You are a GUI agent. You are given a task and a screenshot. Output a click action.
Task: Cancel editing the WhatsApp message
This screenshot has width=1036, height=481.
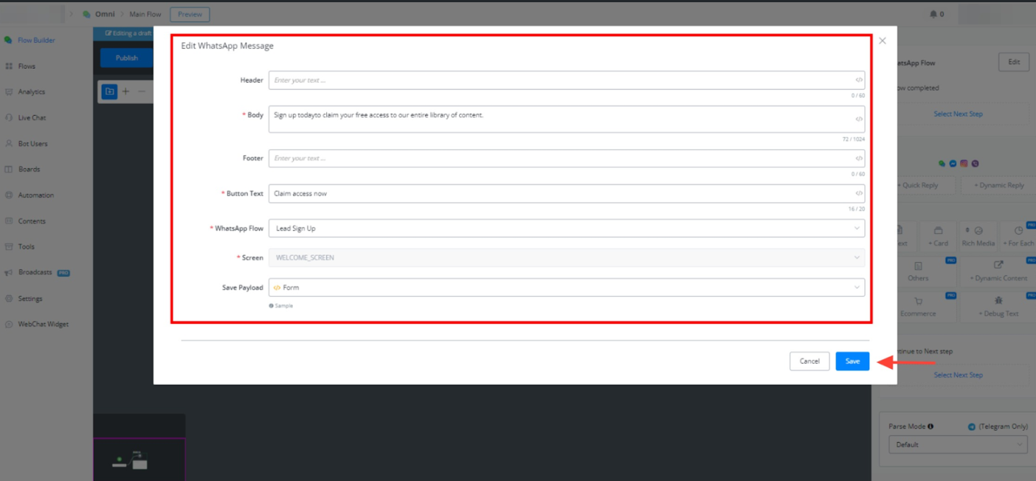click(809, 361)
